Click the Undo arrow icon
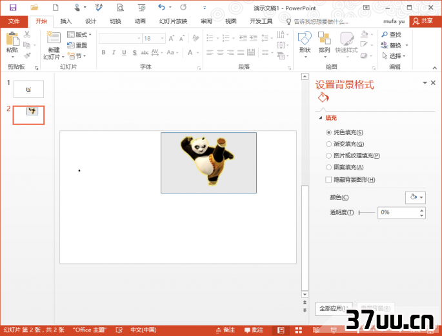 tap(161, 7)
